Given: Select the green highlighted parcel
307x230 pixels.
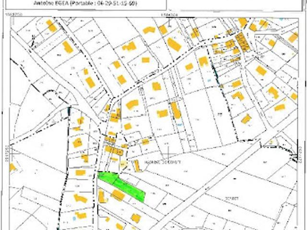Looking at the screenshot, I should (122, 186).
